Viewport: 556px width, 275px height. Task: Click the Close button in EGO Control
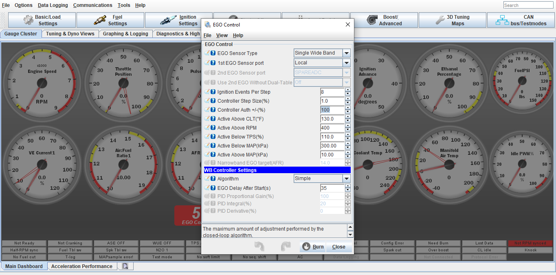pos(339,246)
